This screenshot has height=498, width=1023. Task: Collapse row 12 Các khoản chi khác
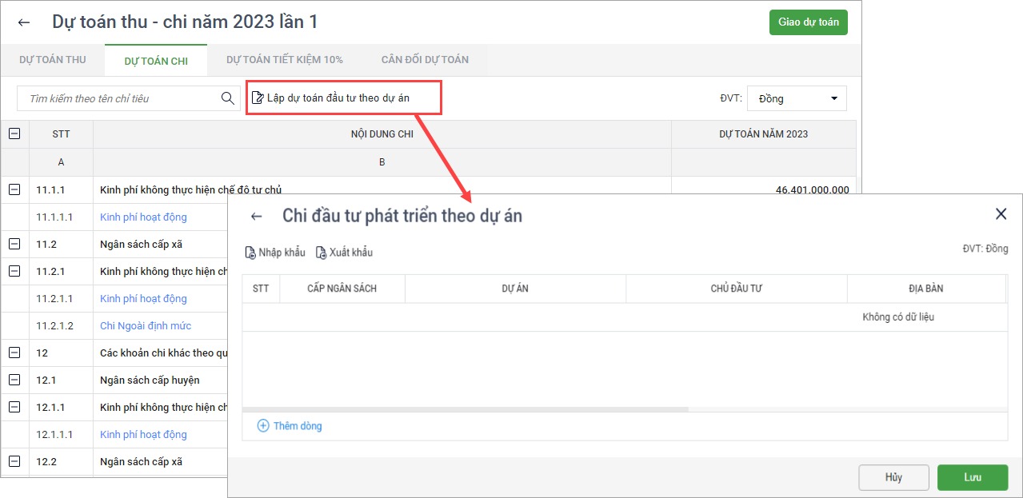[14, 353]
